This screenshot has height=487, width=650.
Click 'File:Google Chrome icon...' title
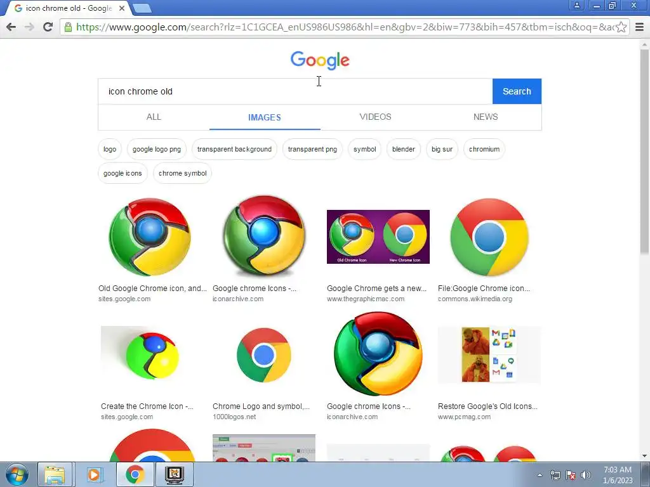[484, 289]
